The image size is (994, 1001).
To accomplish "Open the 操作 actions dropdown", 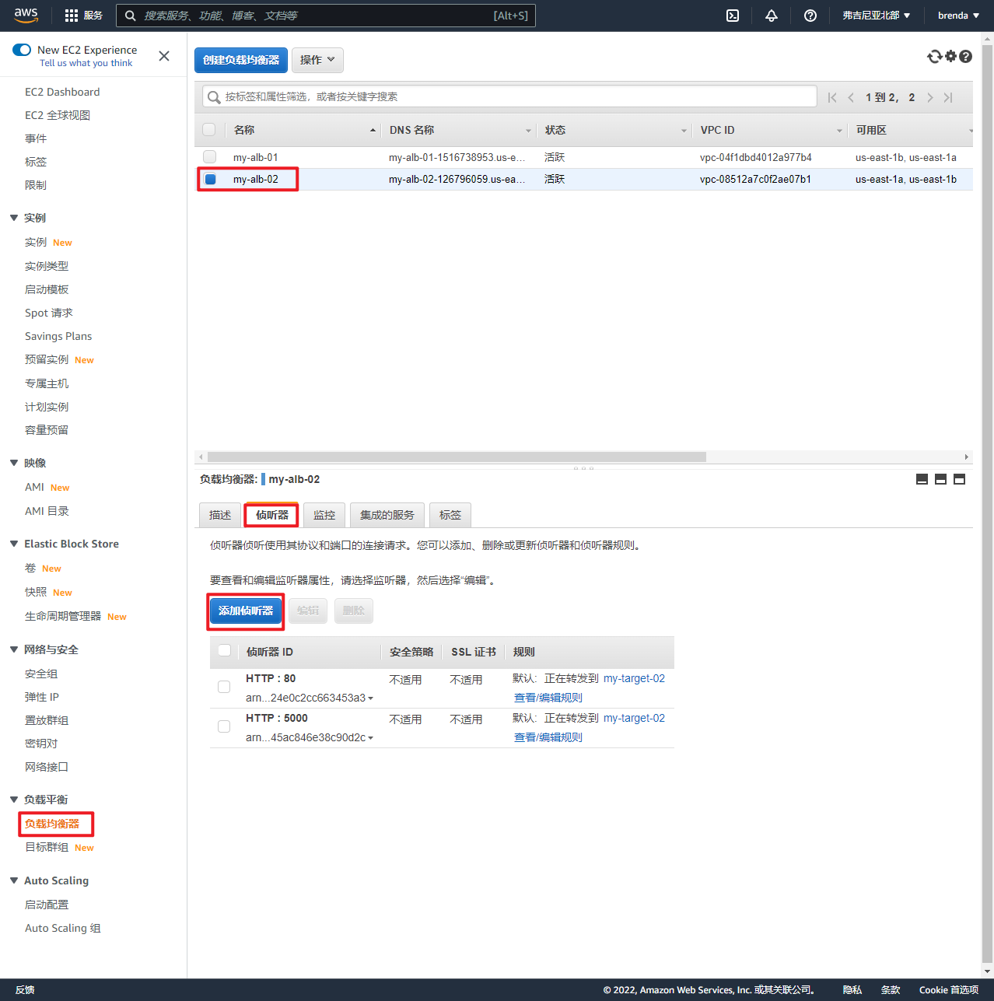I will (x=317, y=60).
